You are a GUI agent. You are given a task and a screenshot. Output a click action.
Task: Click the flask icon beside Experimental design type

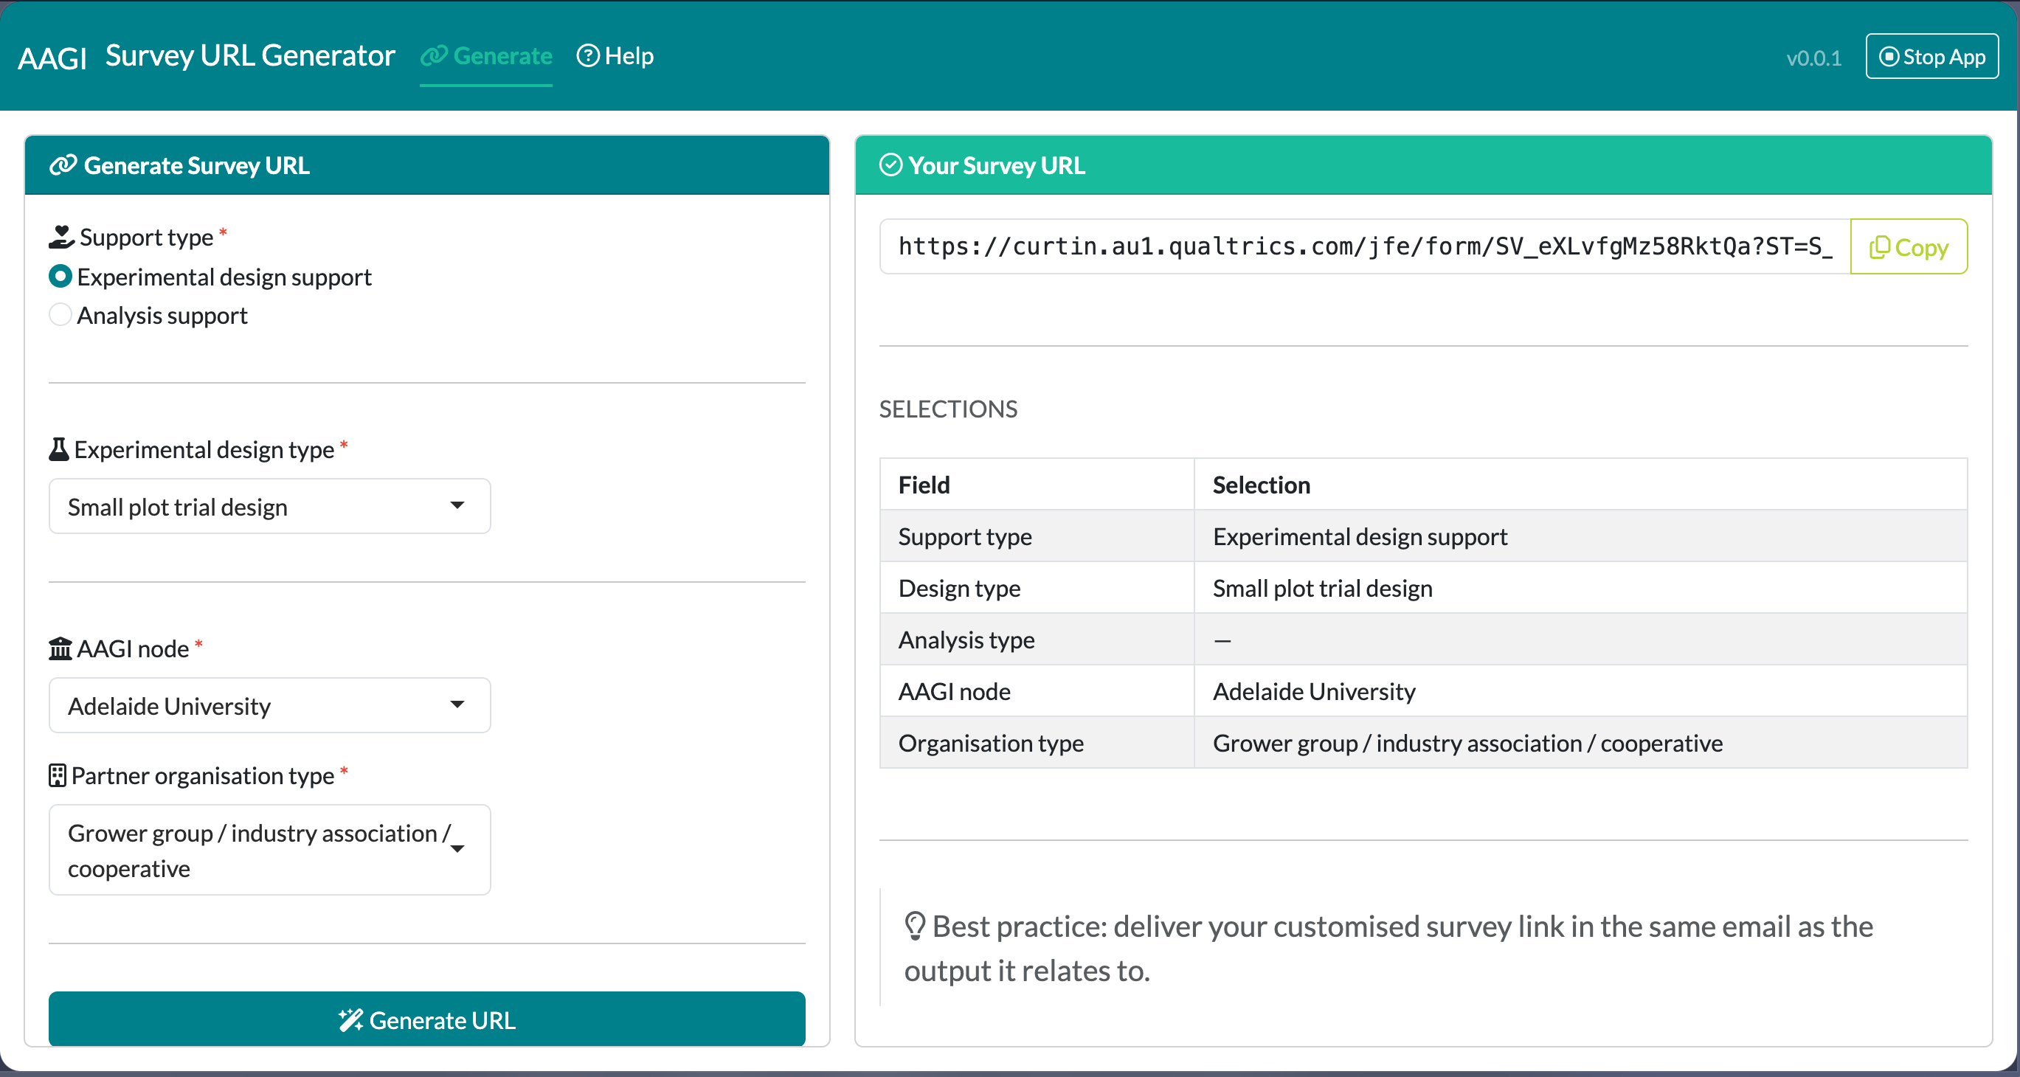(59, 449)
